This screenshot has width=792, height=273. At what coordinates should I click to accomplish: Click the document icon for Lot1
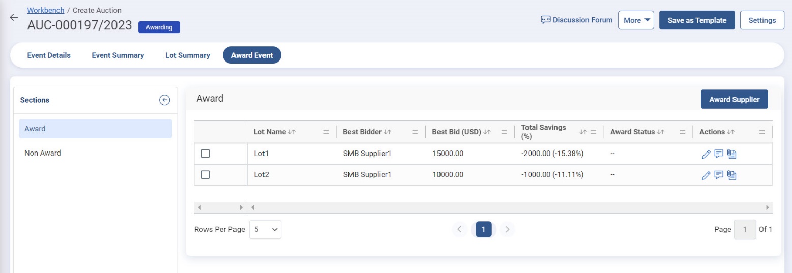[732, 154]
